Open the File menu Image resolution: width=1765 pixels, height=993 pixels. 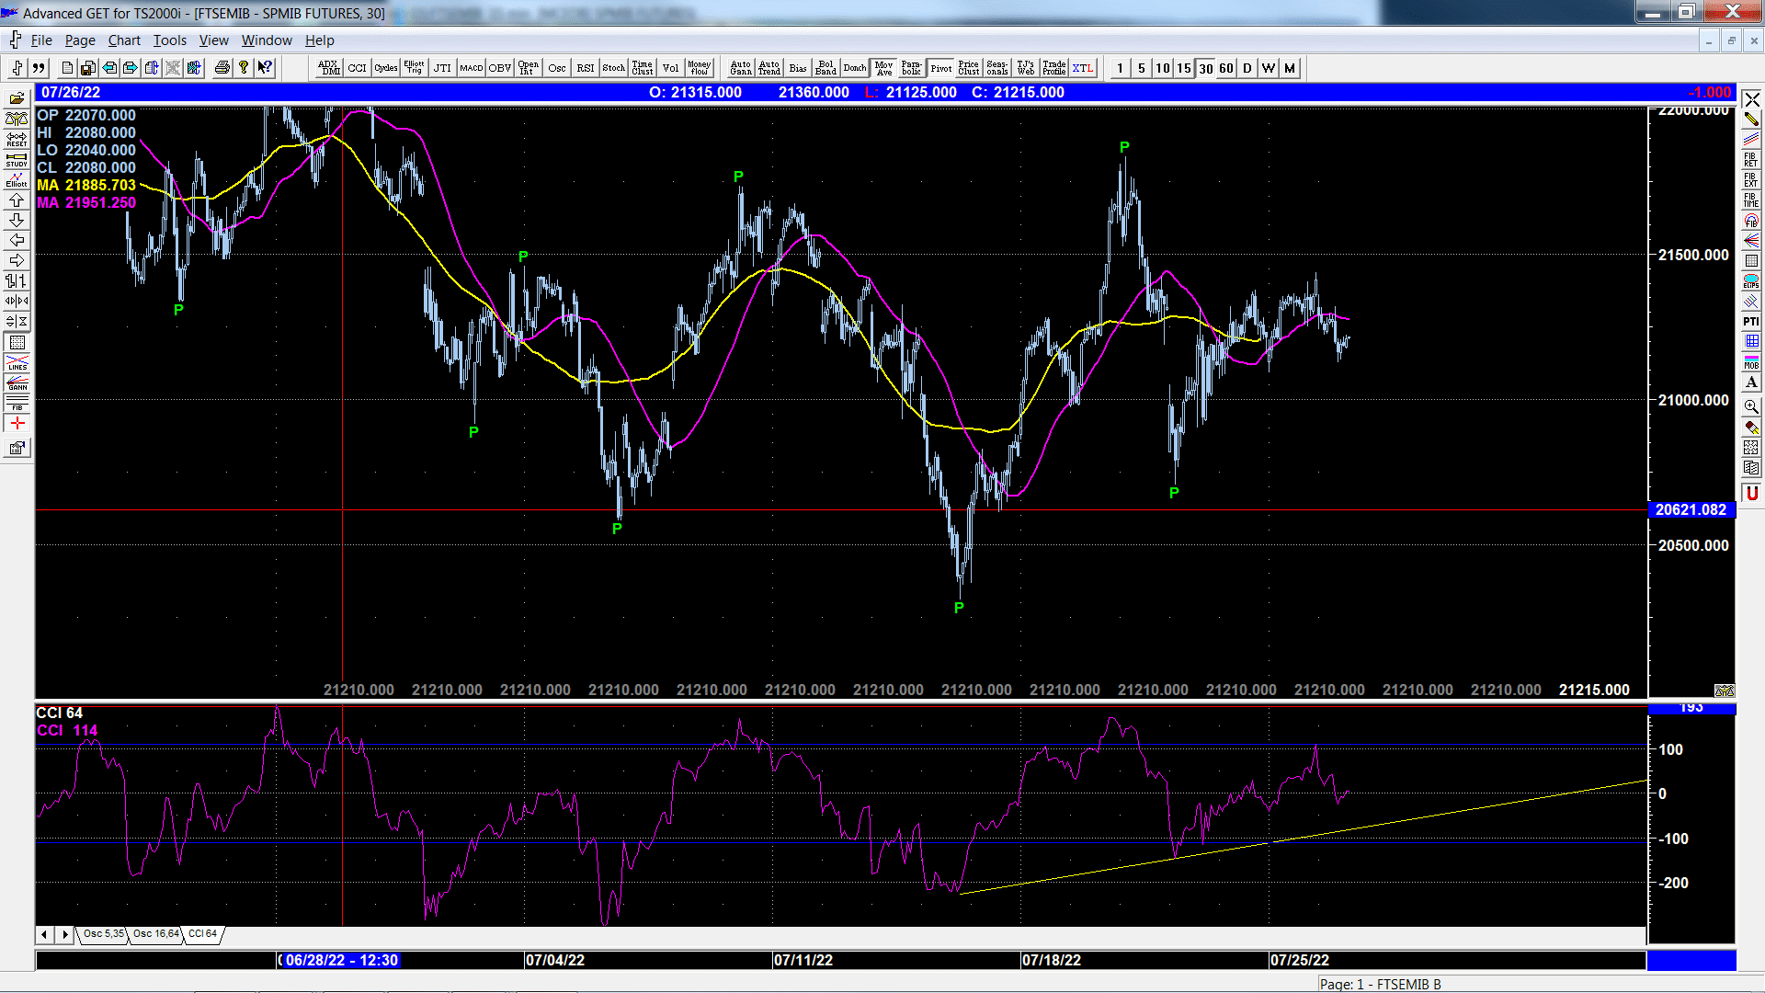click(41, 40)
